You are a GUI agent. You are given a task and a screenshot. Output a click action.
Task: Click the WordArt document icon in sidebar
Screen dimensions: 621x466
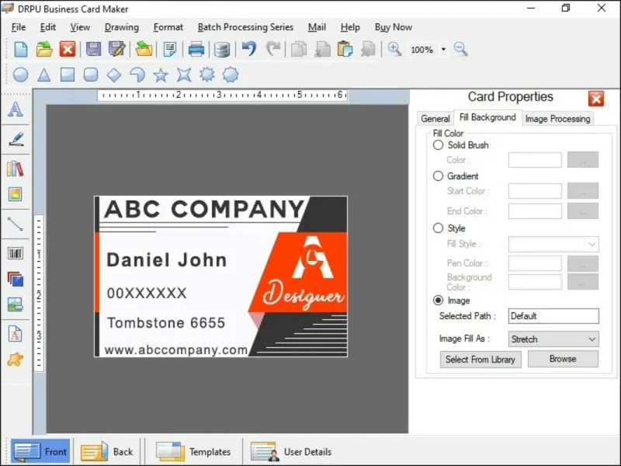16,334
